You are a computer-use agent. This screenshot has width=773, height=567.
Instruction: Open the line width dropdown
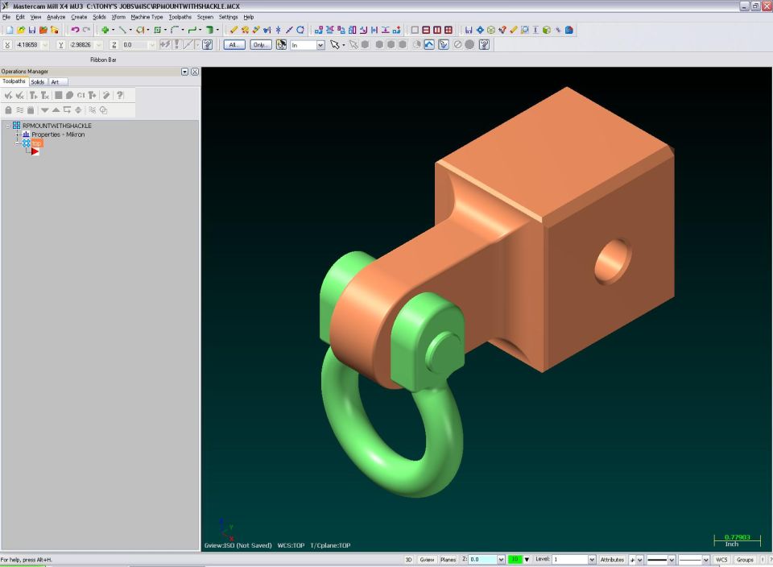705,560
